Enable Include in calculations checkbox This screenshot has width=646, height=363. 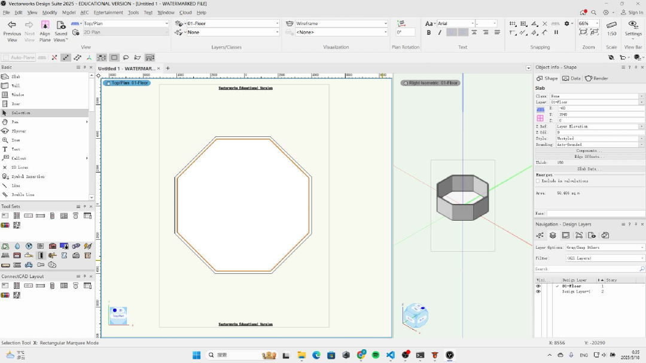(x=538, y=181)
